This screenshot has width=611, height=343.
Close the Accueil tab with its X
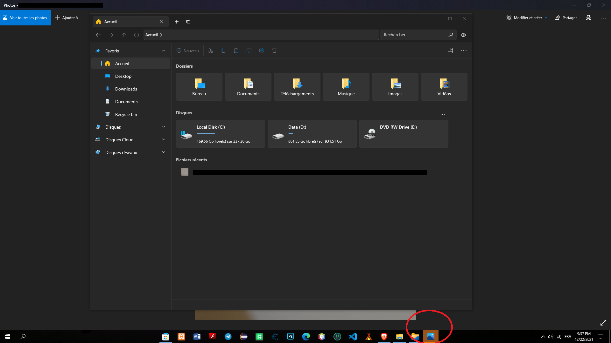pyautogui.click(x=162, y=22)
